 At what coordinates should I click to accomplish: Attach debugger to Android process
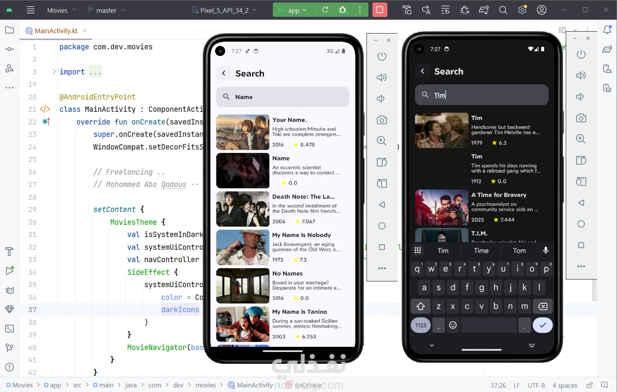click(464, 10)
